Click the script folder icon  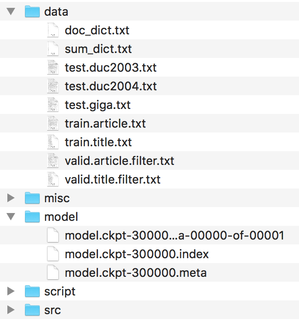coord(32,292)
